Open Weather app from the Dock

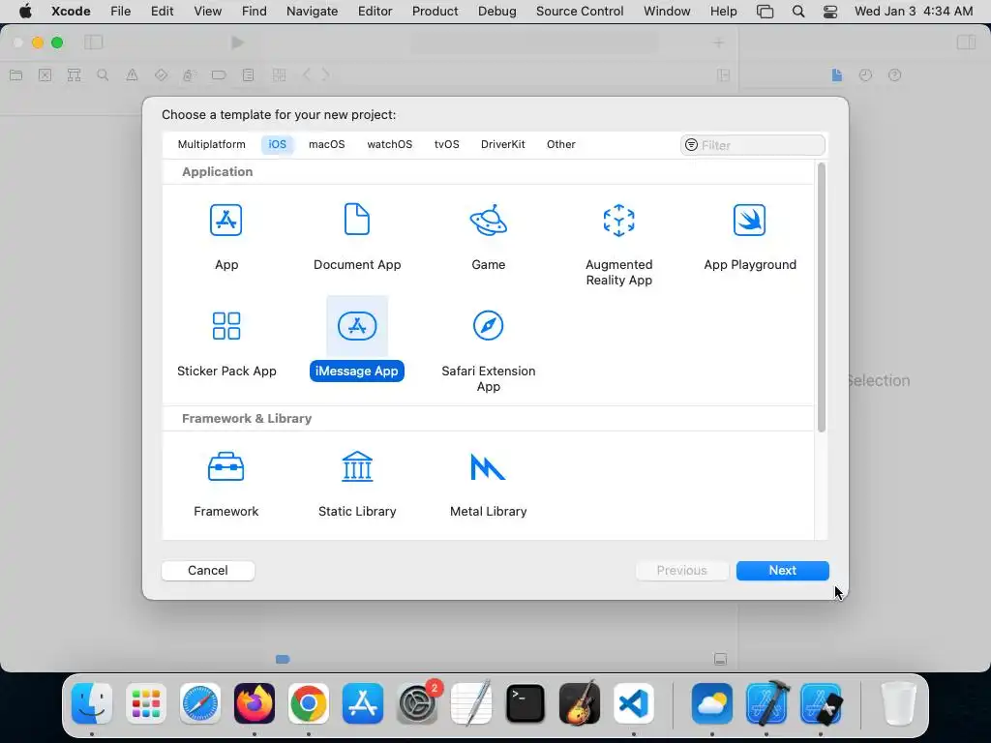(712, 703)
